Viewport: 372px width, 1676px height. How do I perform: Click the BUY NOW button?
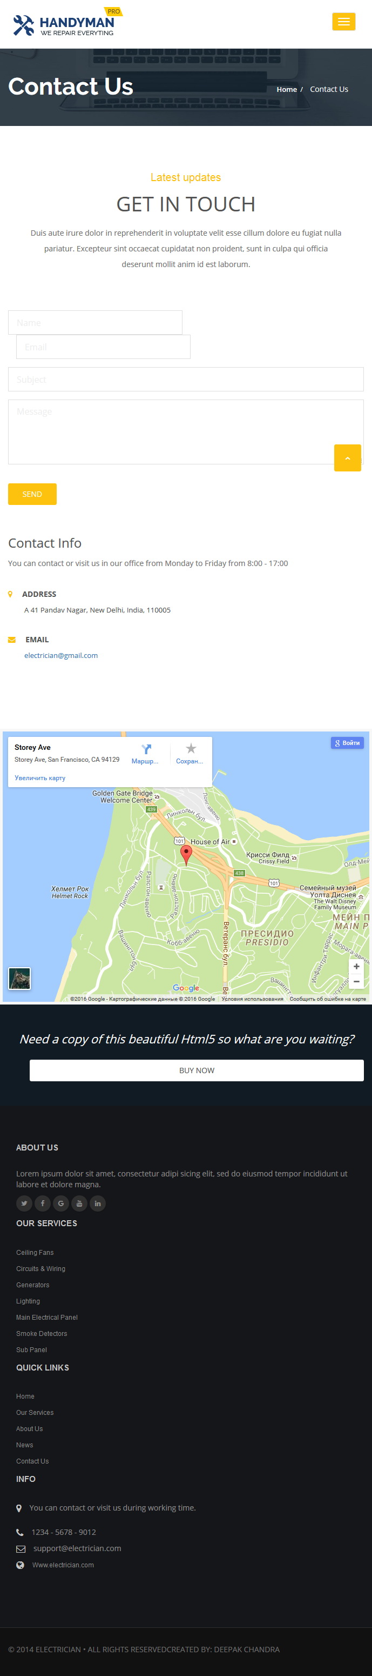pyautogui.click(x=197, y=1070)
